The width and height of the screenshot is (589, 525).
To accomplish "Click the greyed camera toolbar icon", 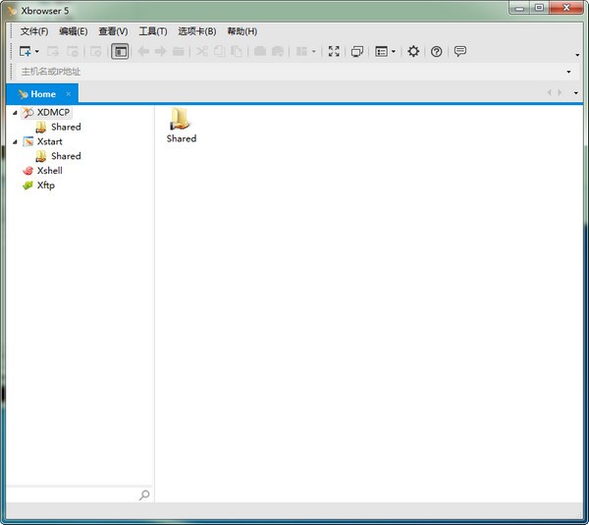I will coord(260,51).
